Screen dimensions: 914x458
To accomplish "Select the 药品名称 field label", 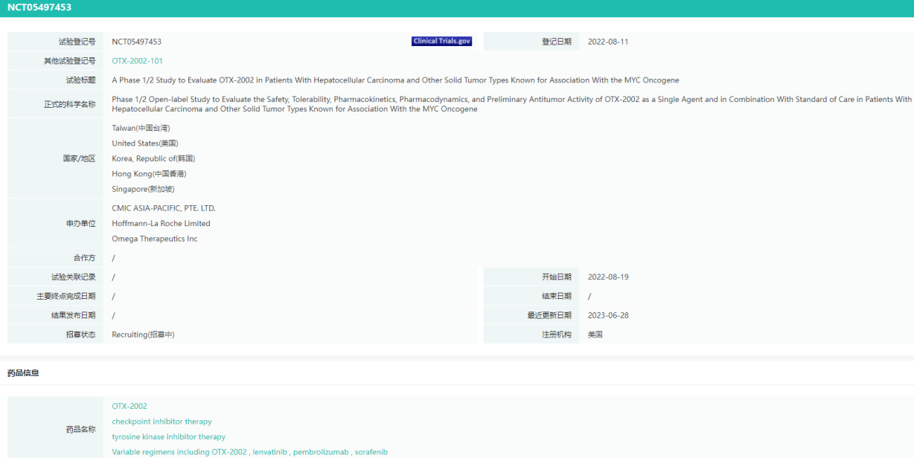I will (80, 429).
